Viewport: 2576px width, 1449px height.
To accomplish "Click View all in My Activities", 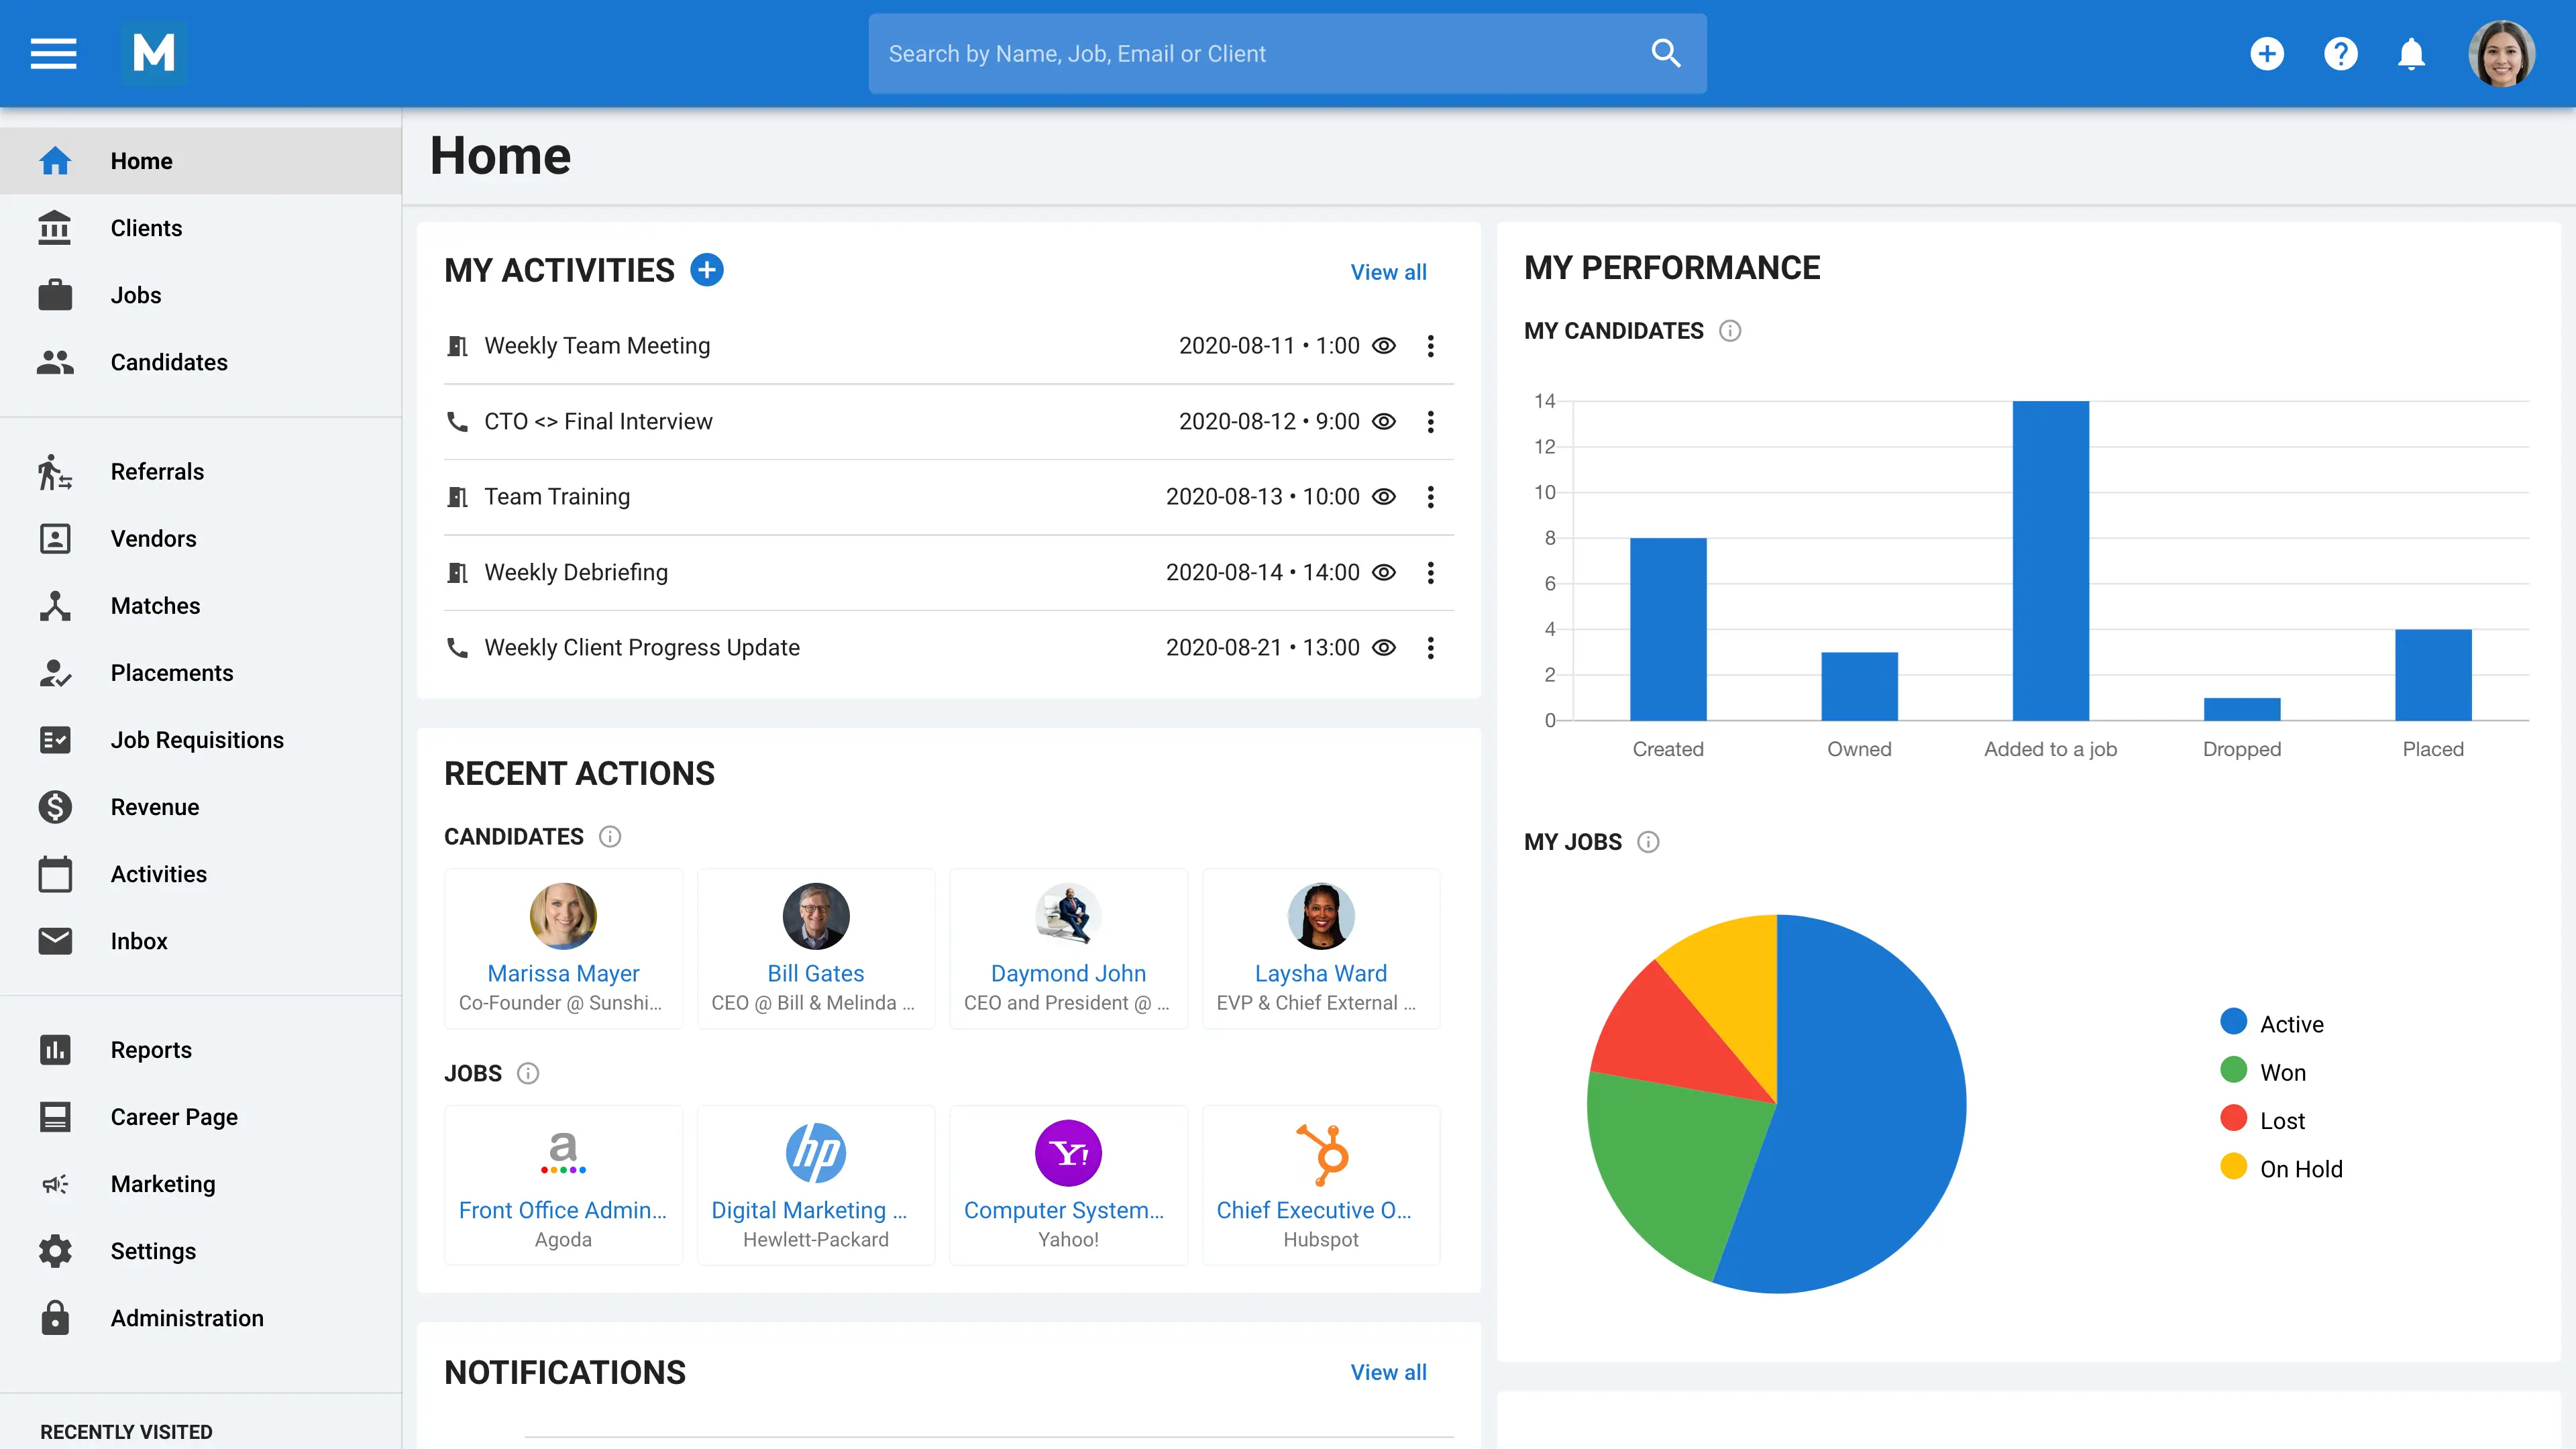I will pyautogui.click(x=1388, y=272).
